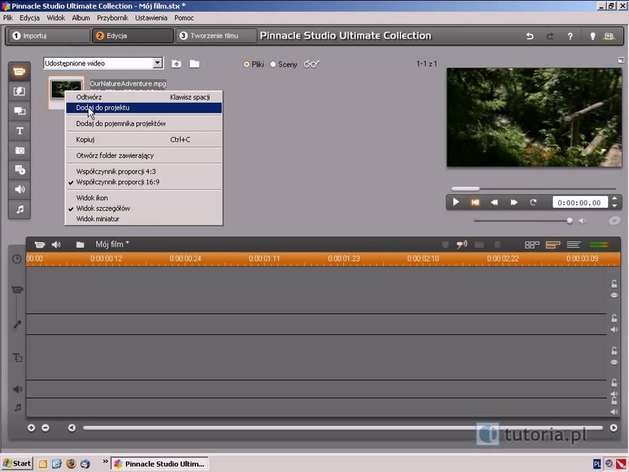Viewport: 629px width, 472px height.
Task: Open the audio toolbox speaker icon
Action: pos(56,245)
